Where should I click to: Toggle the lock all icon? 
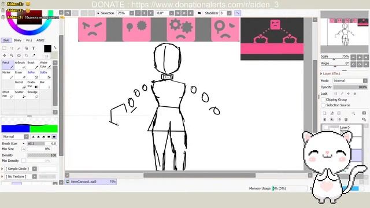pos(354,94)
